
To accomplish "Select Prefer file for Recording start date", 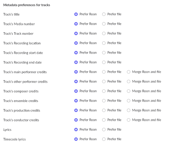I will 104,53.
